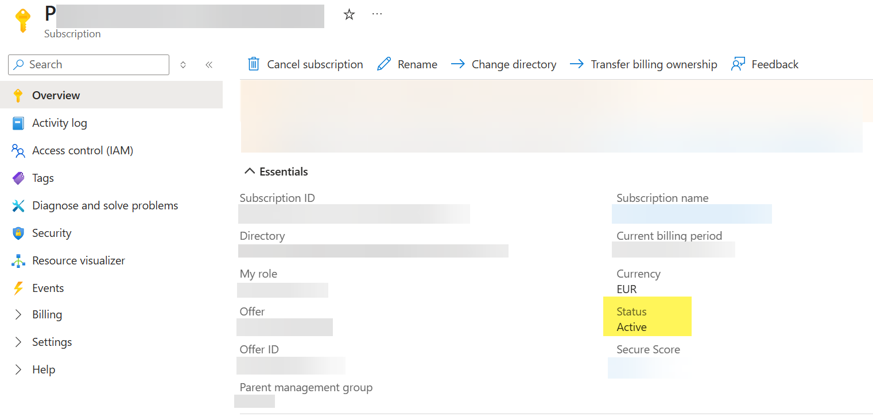The image size is (873, 417).
Task: Click the Overview key icon in sidebar
Action: pyautogui.click(x=18, y=96)
